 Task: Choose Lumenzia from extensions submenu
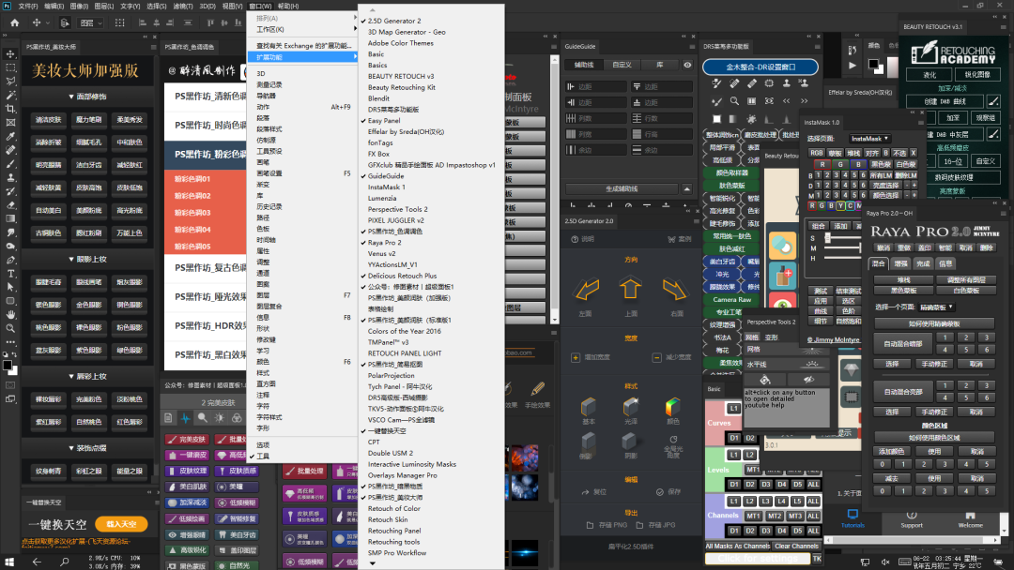[431, 198]
